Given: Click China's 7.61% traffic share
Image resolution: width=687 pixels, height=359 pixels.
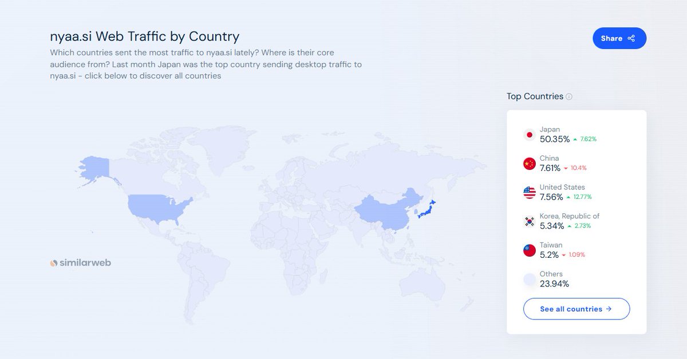Looking at the screenshot, I should [550, 168].
